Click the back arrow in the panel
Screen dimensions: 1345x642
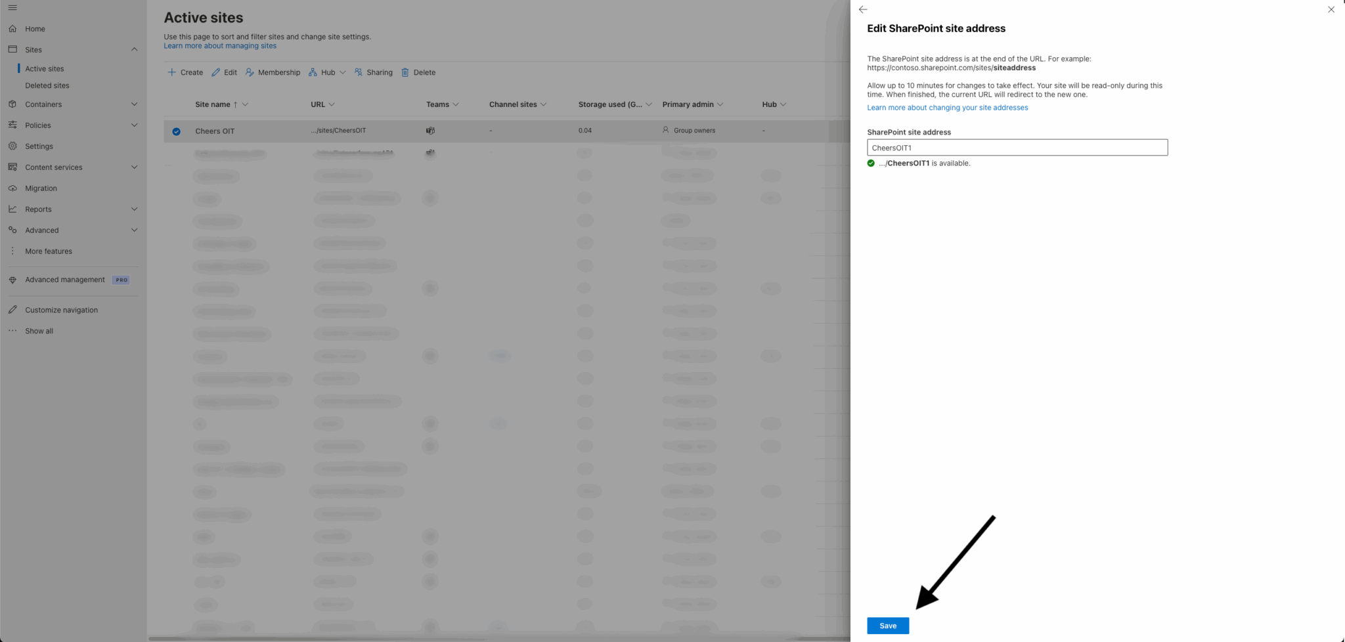pos(862,9)
